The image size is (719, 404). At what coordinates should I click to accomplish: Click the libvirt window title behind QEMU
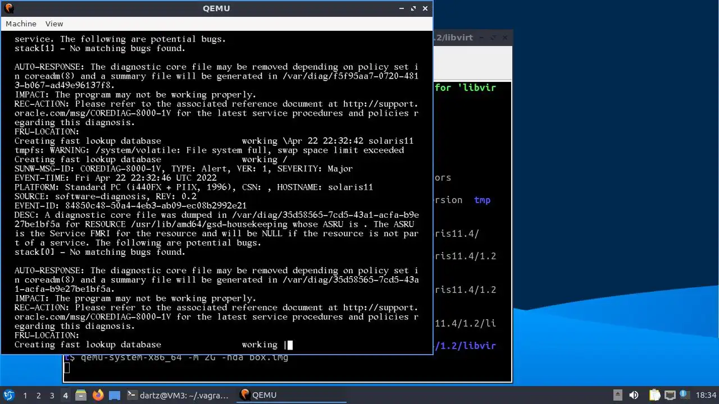coord(454,38)
